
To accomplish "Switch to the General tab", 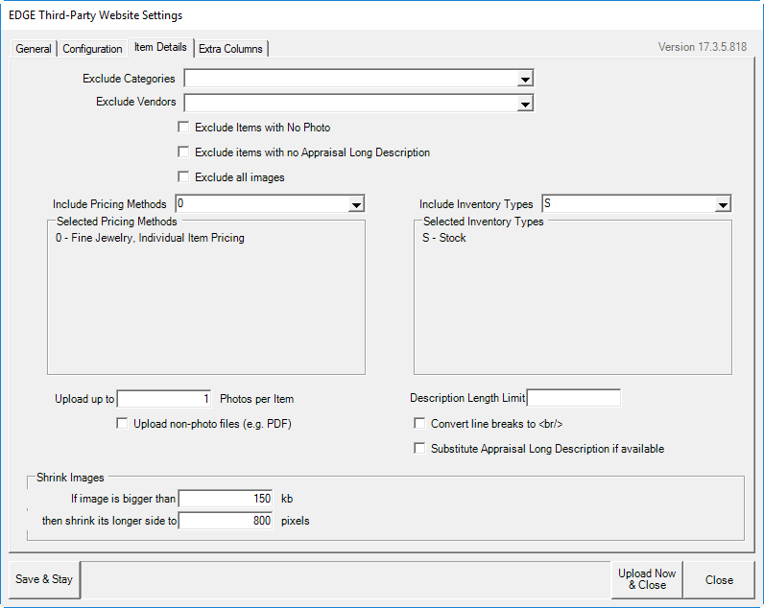I will pyautogui.click(x=34, y=49).
